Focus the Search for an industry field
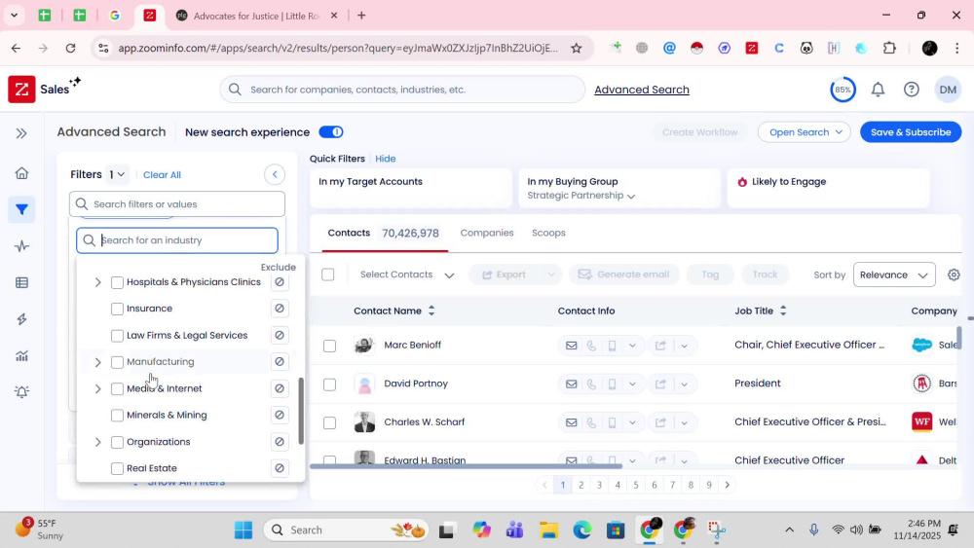 coord(177,240)
